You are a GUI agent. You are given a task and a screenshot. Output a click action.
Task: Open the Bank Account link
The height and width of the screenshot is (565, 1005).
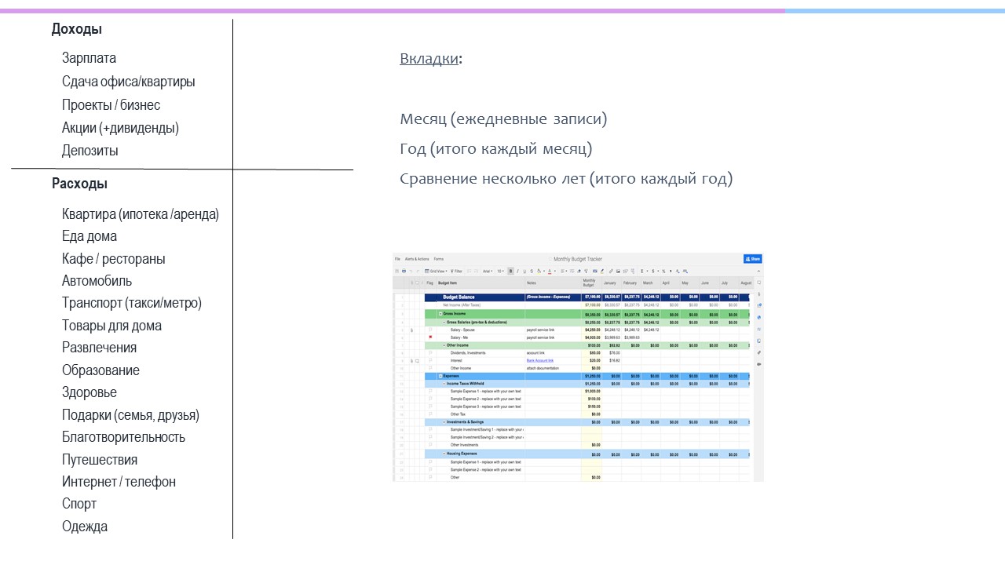pos(540,360)
